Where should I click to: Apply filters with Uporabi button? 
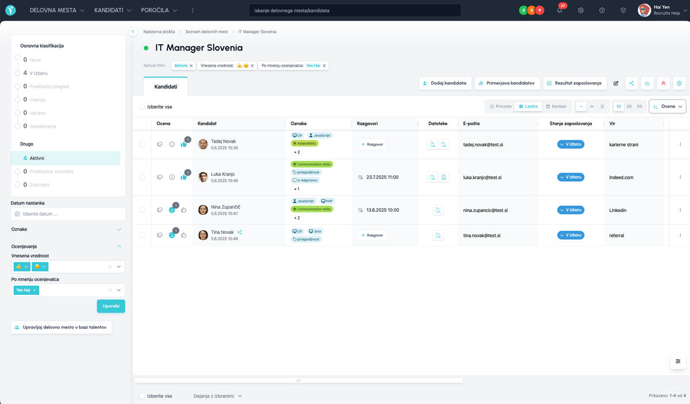(111, 306)
